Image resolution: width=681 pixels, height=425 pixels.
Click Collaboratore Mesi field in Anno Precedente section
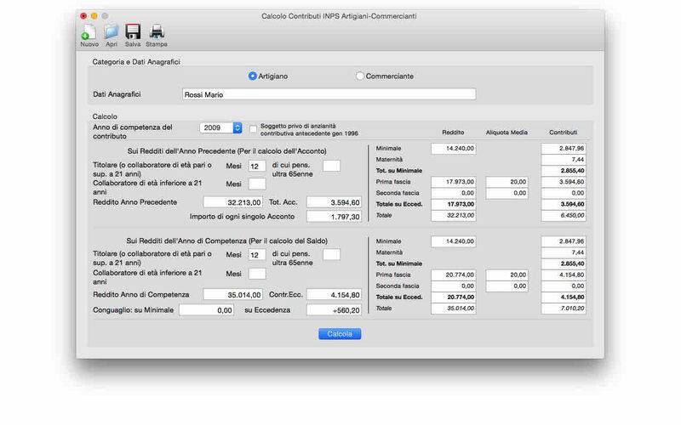click(257, 184)
